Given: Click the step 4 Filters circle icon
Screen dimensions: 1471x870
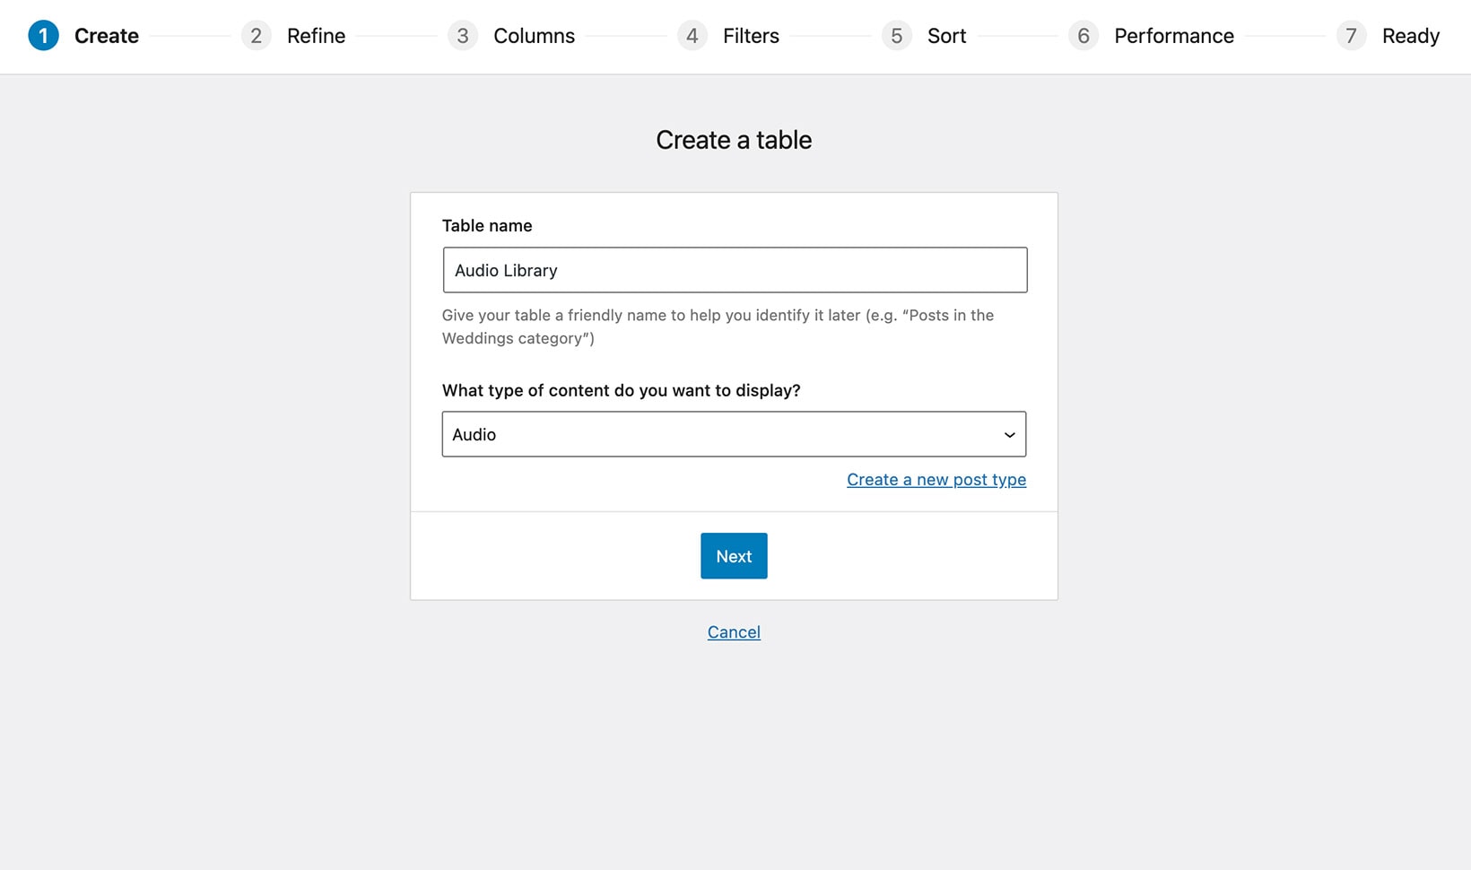Looking at the screenshot, I should pyautogui.click(x=692, y=36).
